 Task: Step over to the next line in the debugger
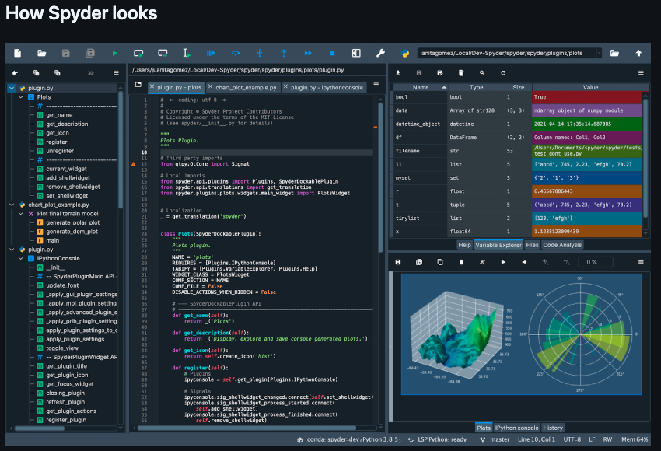pyautogui.click(x=235, y=53)
